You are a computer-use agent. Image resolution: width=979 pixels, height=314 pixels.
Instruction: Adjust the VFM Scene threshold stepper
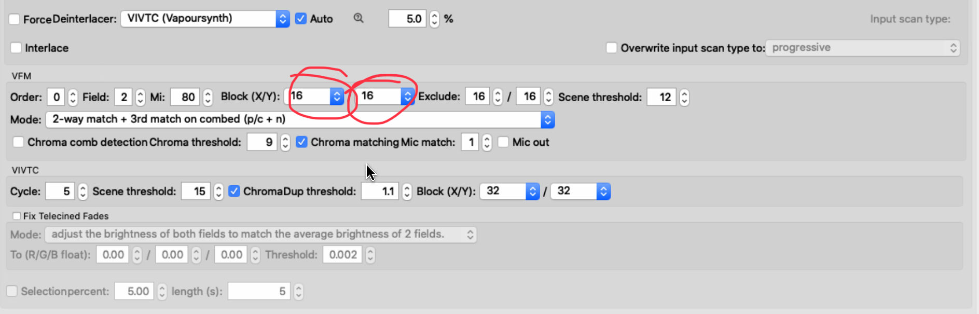click(684, 97)
